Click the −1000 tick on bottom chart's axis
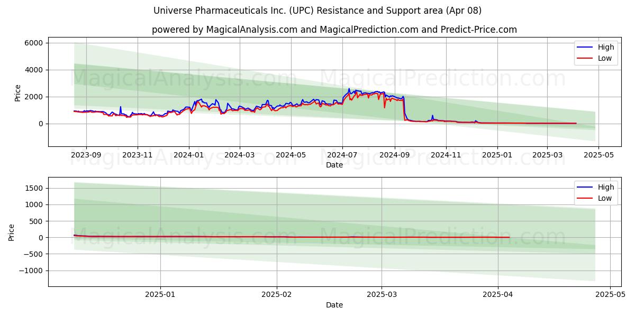This screenshot has height=317, width=635. coord(32,271)
